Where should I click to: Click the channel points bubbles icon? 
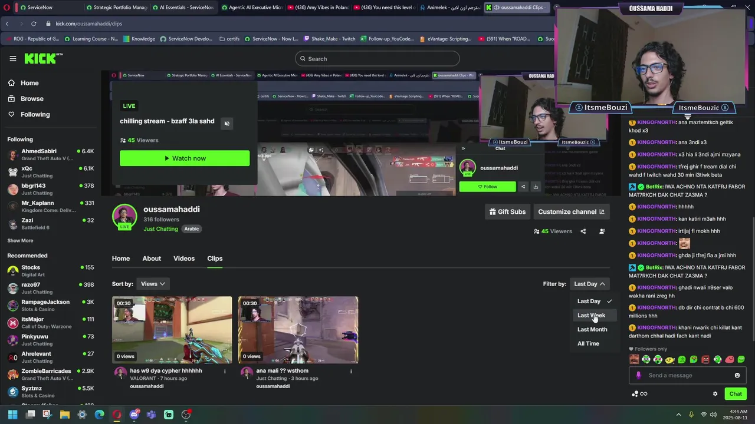click(635, 394)
